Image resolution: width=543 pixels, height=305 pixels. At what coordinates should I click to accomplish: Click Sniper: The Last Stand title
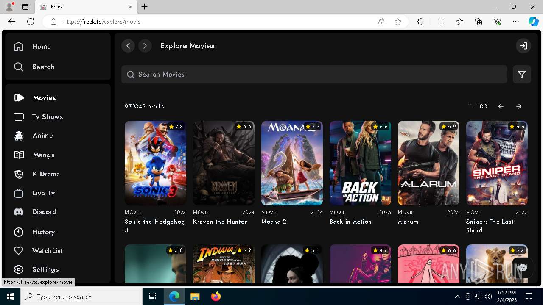tap(490, 226)
